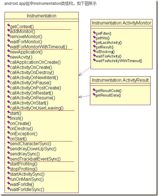Click the diamond icon beside callActivityOnDestroy()
The height and width of the screenshot is (196, 158).
tap(8, 71)
